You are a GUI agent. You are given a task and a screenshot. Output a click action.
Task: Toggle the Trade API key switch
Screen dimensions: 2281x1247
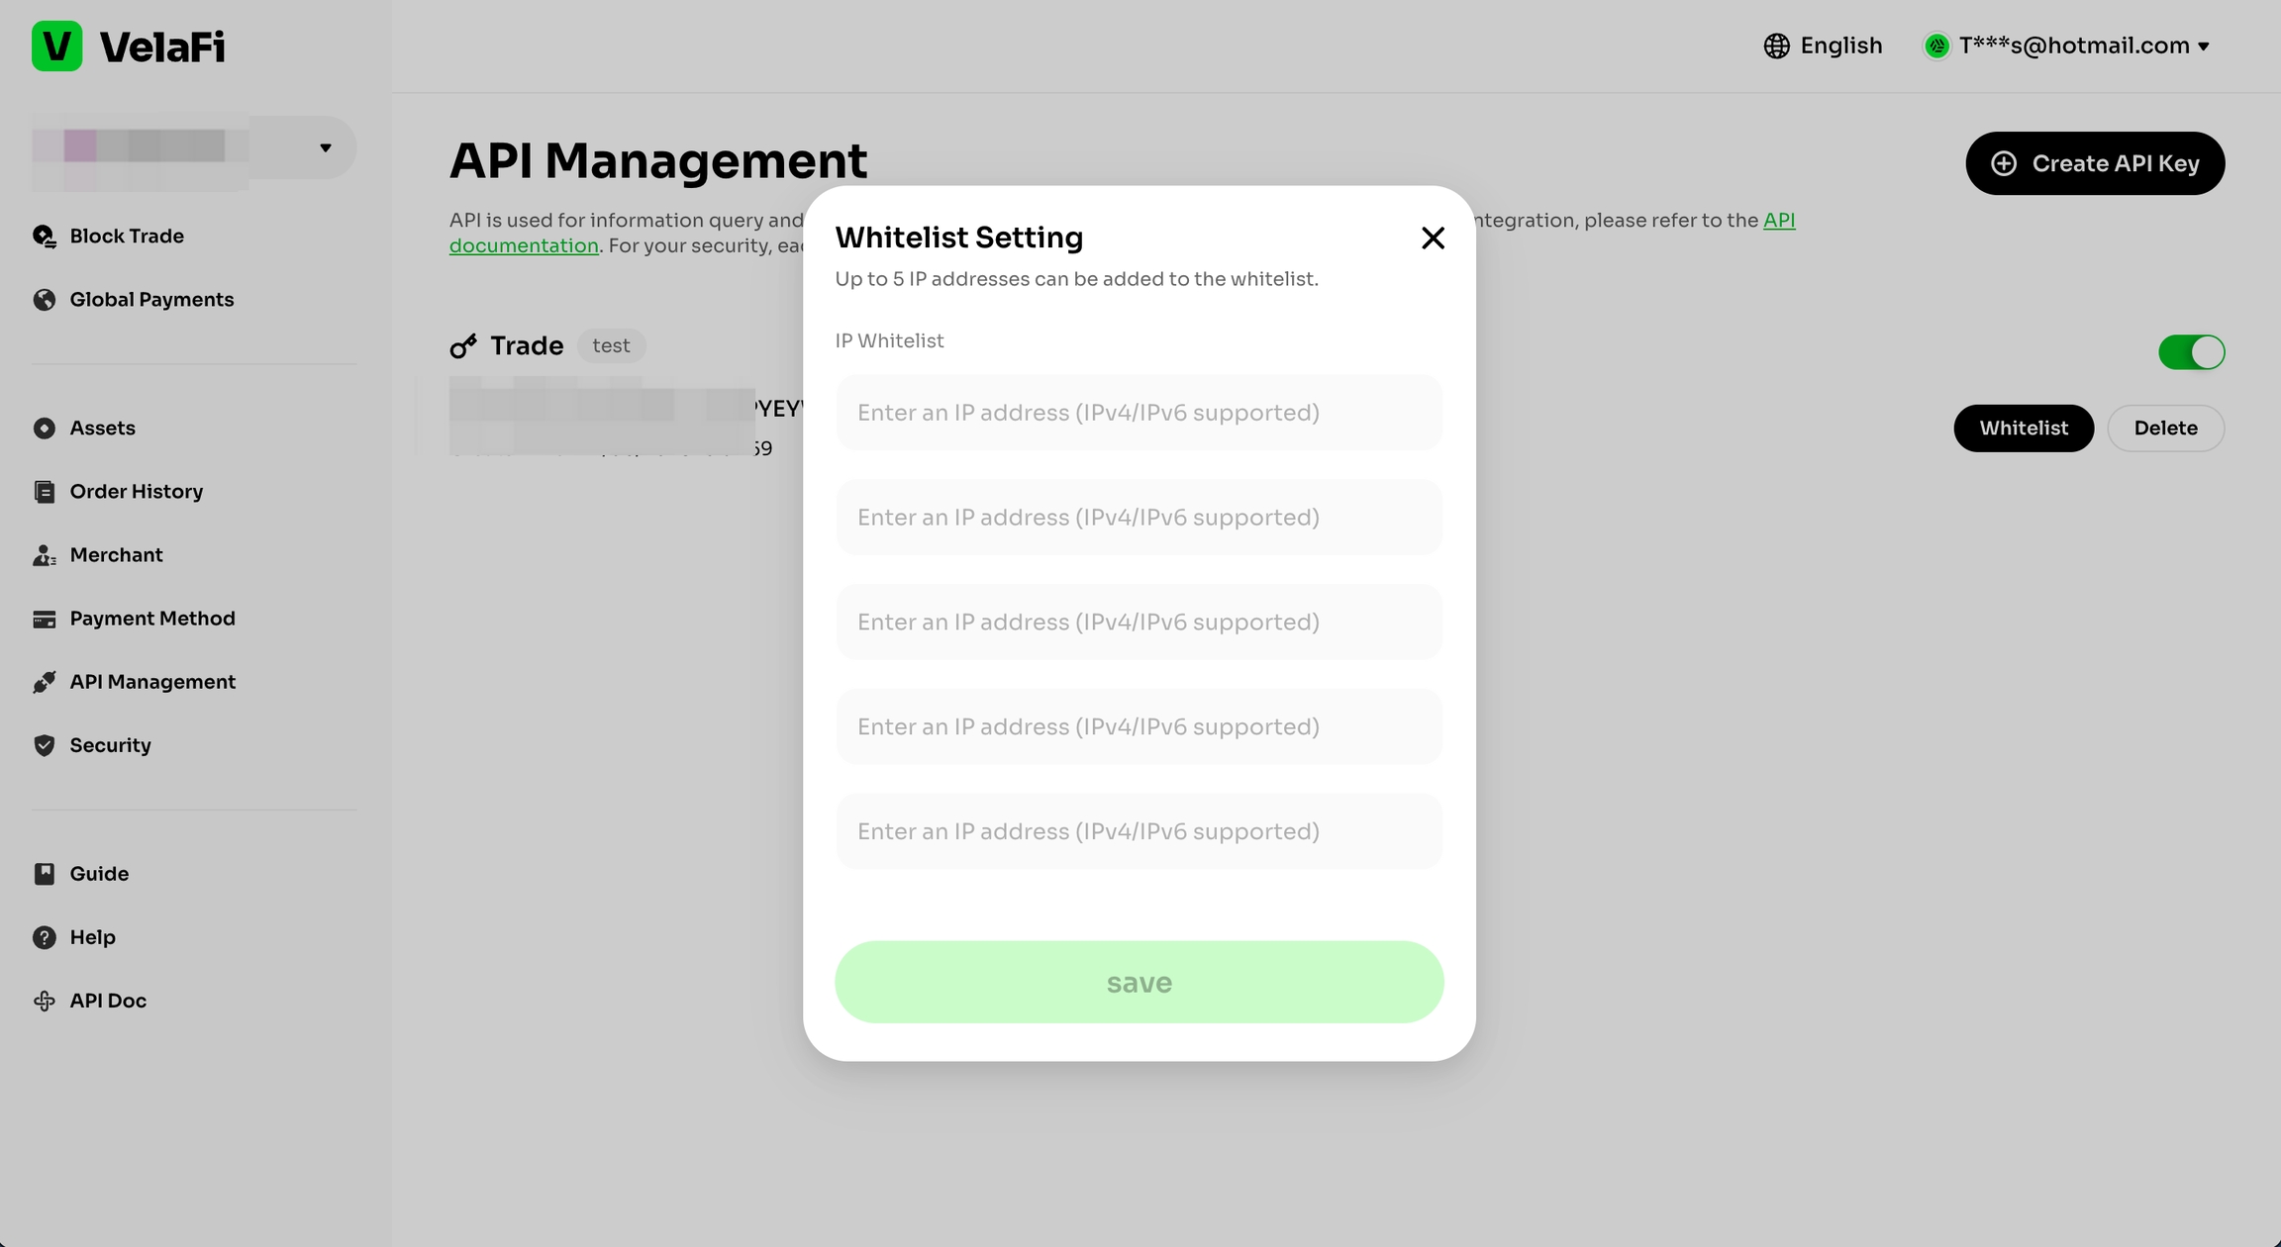click(2191, 352)
